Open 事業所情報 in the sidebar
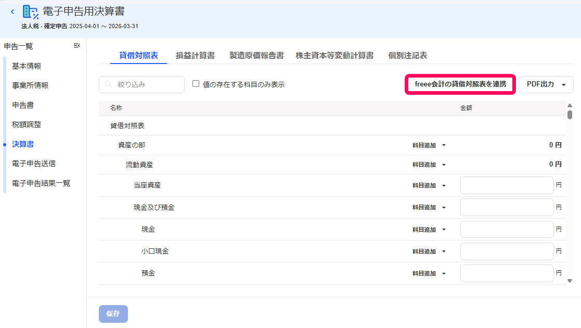Screen dimensions: 581x328 pyautogui.click(x=30, y=85)
